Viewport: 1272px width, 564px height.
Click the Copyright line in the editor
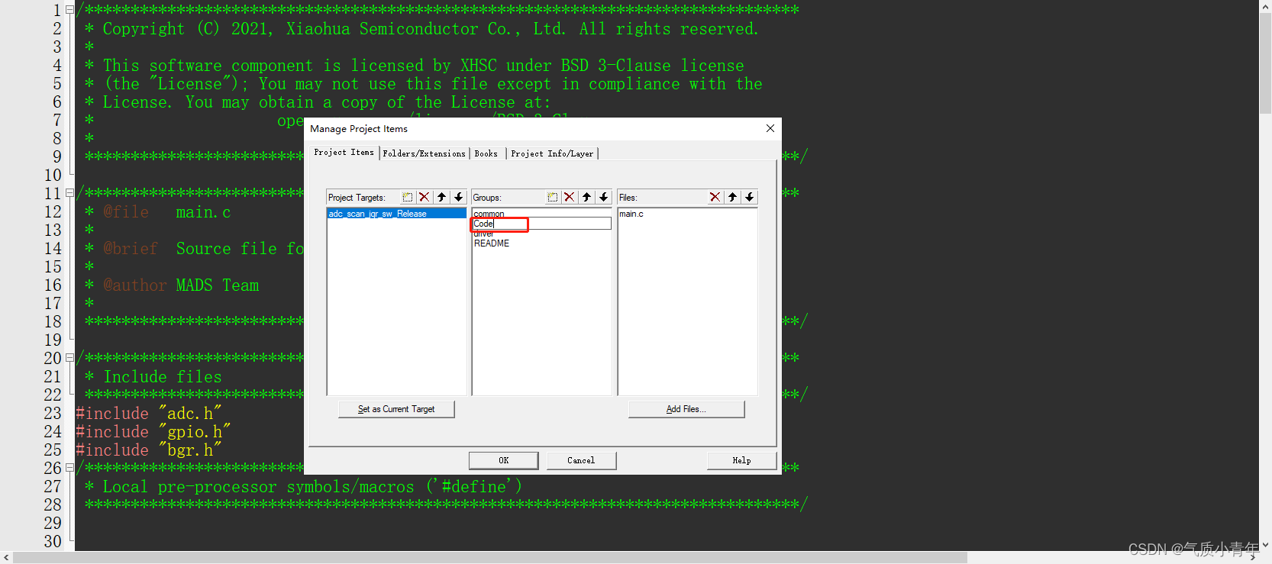point(421,29)
